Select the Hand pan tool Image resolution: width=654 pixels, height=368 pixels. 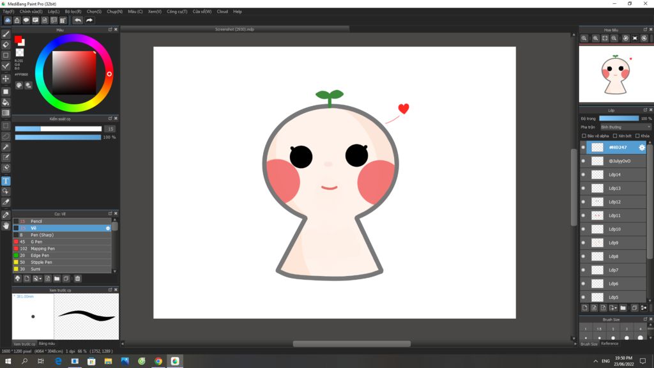pyautogui.click(x=6, y=226)
